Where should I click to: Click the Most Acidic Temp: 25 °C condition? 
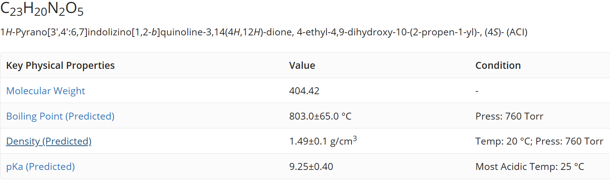coord(530,166)
